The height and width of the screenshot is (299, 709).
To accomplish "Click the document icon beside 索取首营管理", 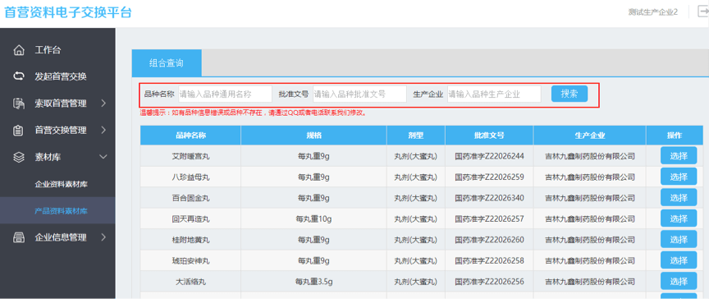I will pos(19,103).
